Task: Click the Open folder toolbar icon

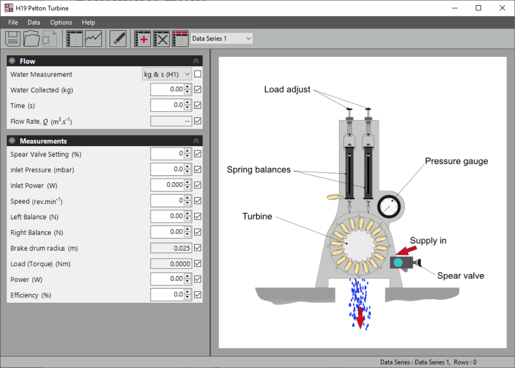Action: [31, 39]
